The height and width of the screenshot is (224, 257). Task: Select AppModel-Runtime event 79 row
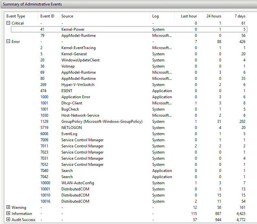129,36
